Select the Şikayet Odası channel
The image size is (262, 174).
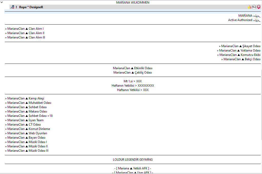(240, 46)
